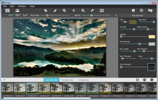This screenshot has height=100, width=158.
Task: Switch to the Vintage Rain tab
Action: [84, 80]
